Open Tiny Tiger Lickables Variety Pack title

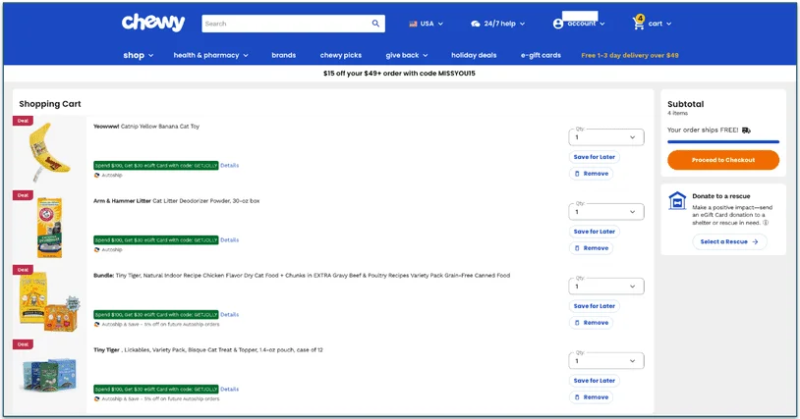(x=208, y=349)
